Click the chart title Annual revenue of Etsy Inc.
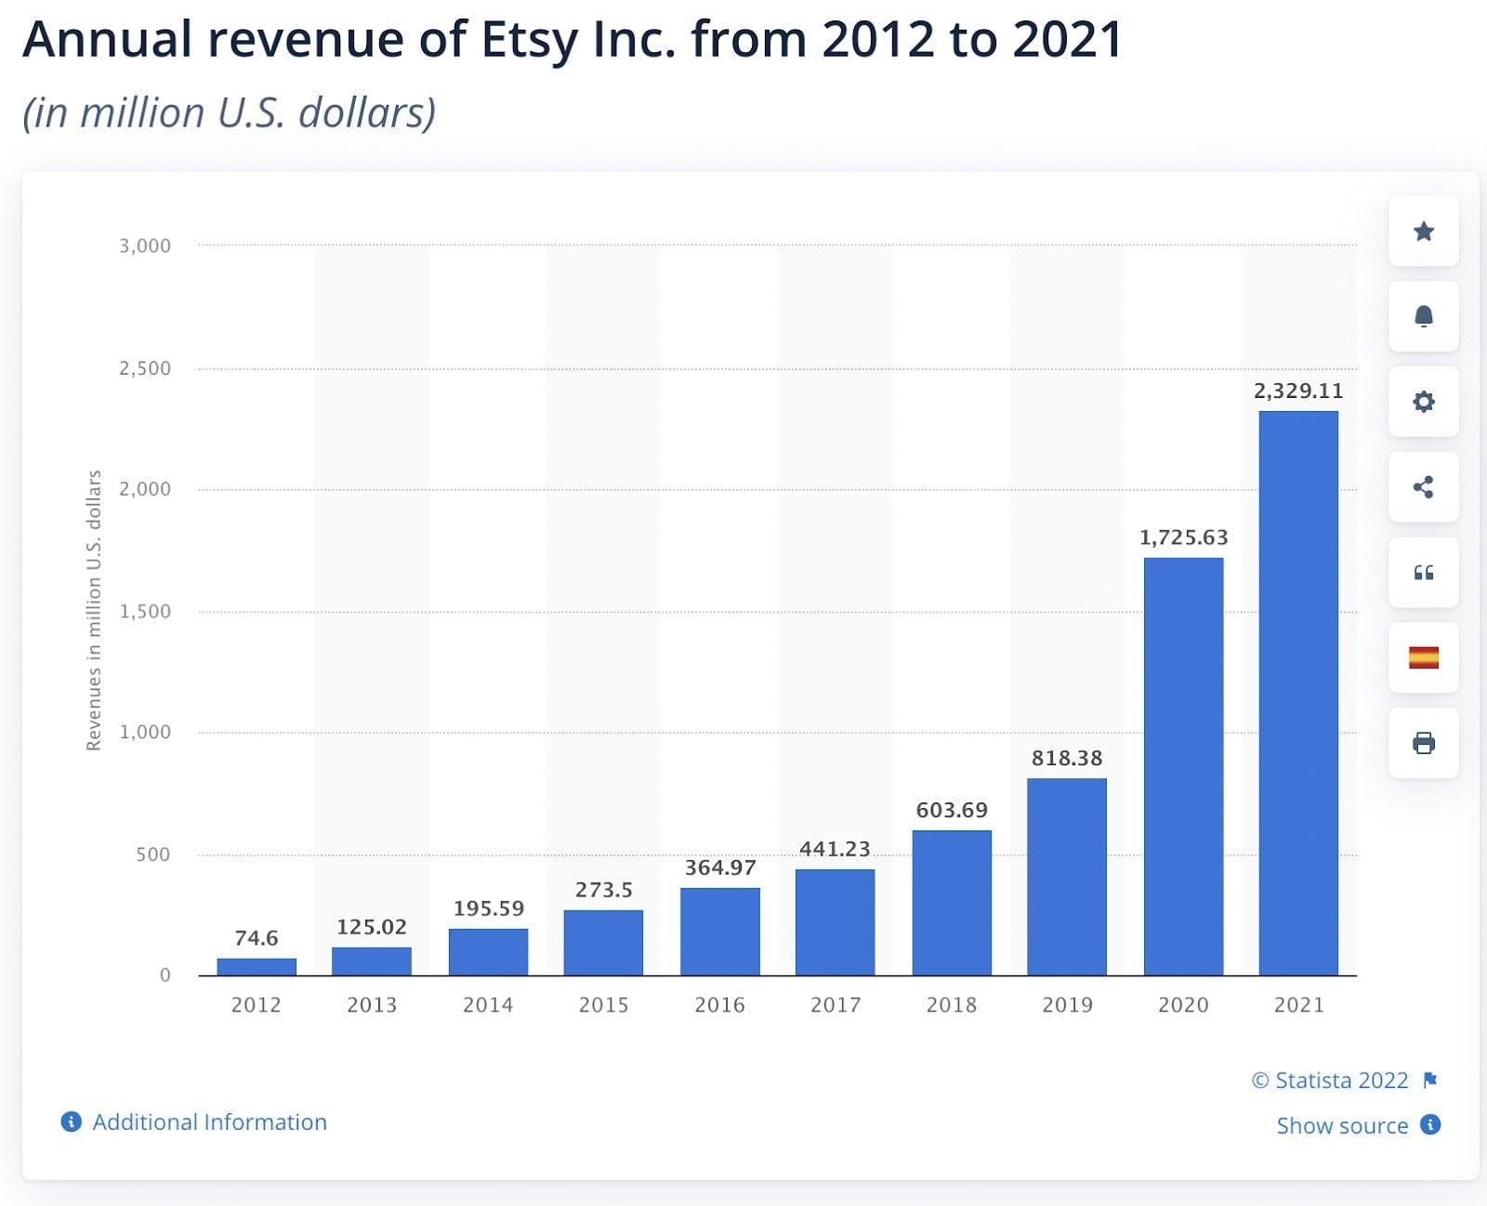 coord(572,39)
